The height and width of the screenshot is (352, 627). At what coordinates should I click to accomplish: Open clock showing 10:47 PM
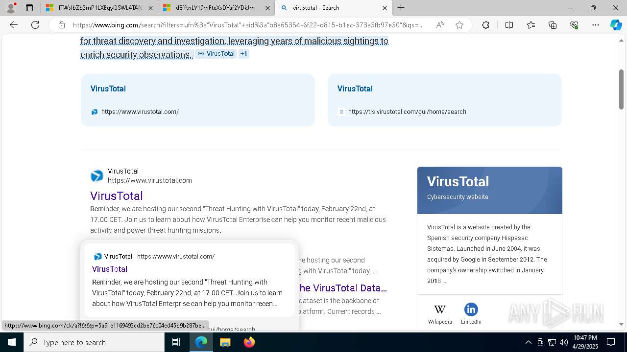point(585,342)
